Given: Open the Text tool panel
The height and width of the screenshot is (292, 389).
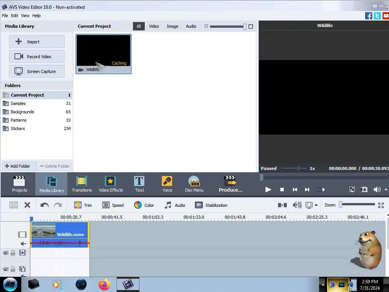Looking at the screenshot, I should [x=139, y=184].
